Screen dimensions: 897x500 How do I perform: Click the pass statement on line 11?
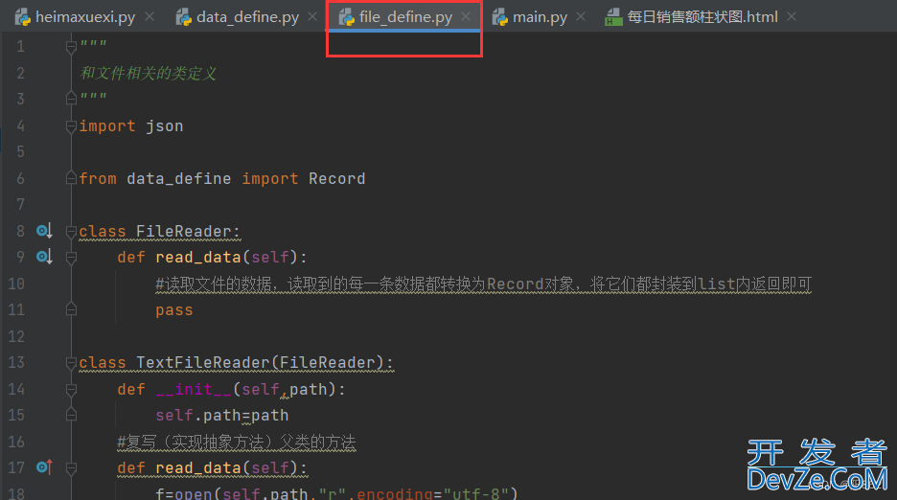pos(174,310)
